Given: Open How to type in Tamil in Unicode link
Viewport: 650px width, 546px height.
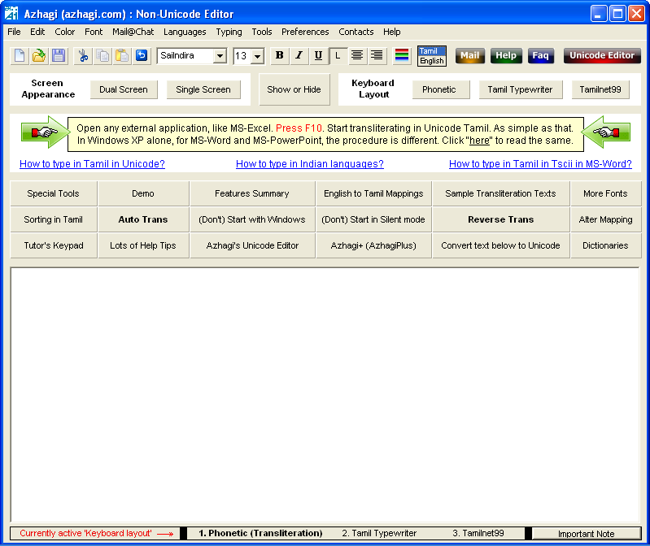Looking at the screenshot, I should (x=92, y=164).
